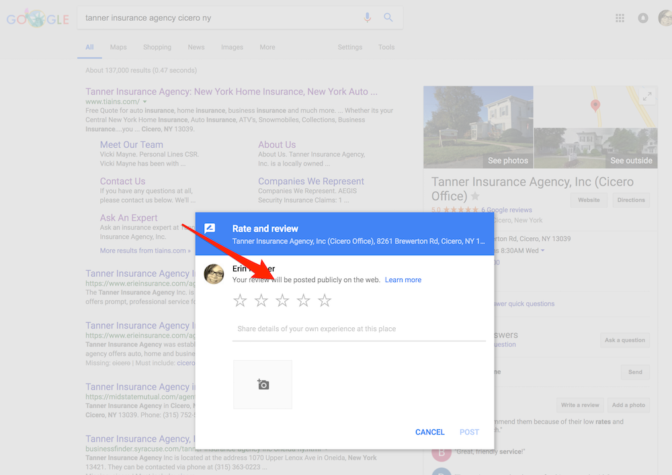Screen dimensions: 672x475
Task: Open the Ask An Expert sitelink
Action: (x=128, y=218)
